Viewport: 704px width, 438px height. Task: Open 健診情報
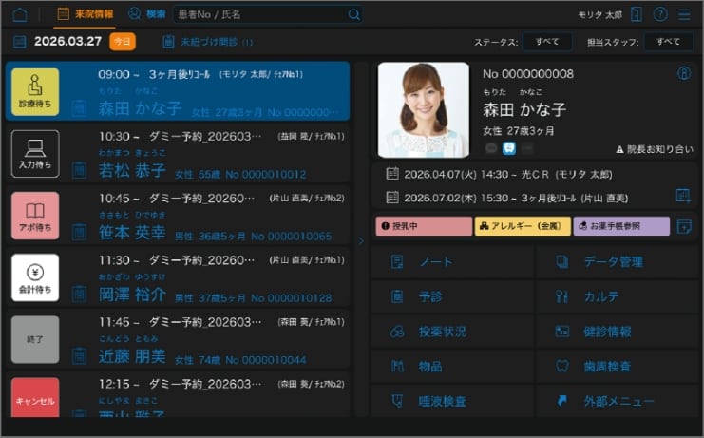point(618,332)
